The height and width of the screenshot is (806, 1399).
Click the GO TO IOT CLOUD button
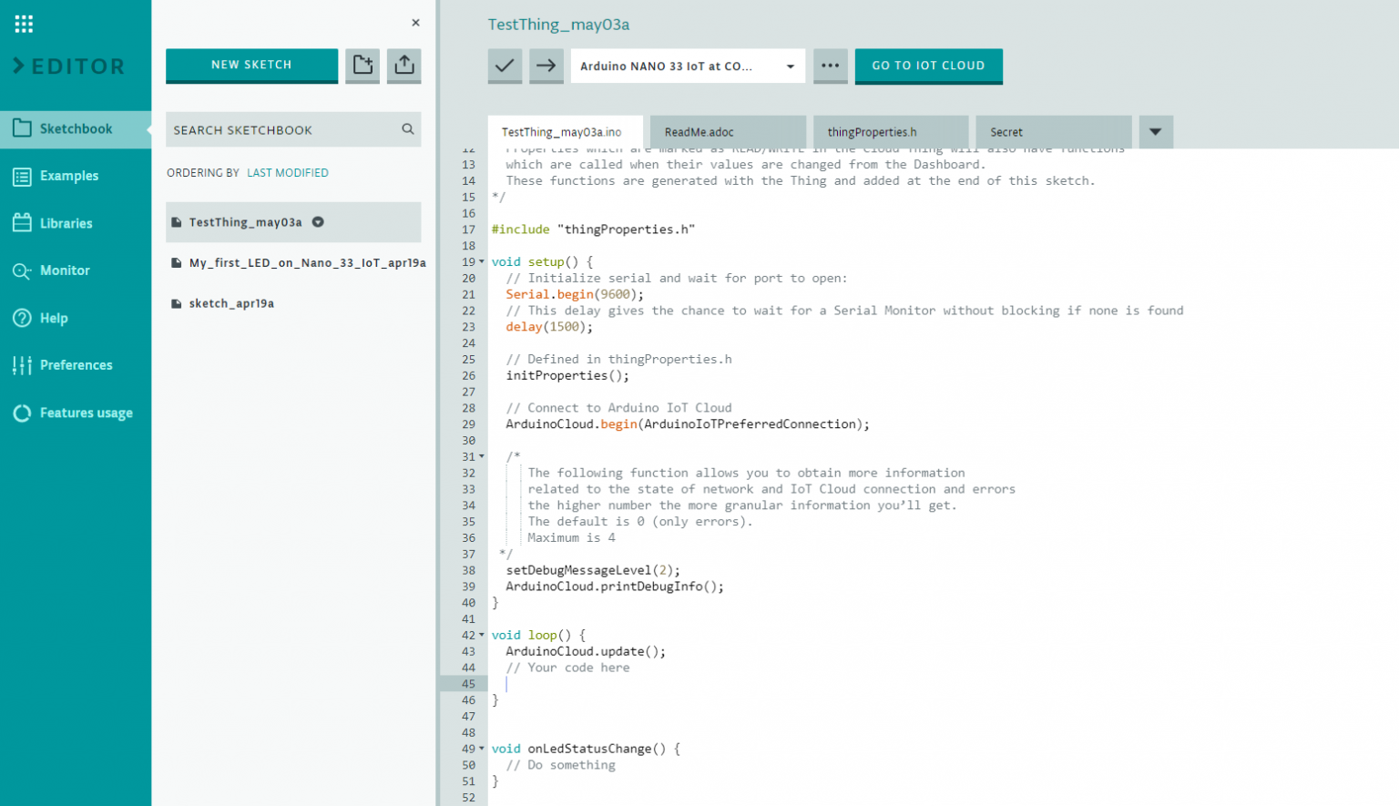928,66
